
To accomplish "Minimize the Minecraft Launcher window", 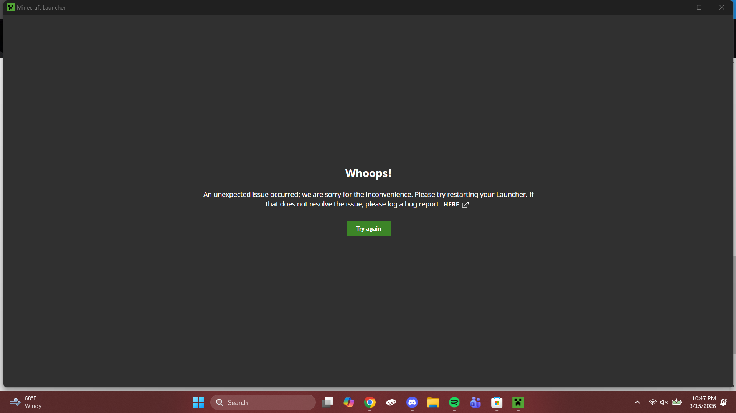I will [677, 7].
